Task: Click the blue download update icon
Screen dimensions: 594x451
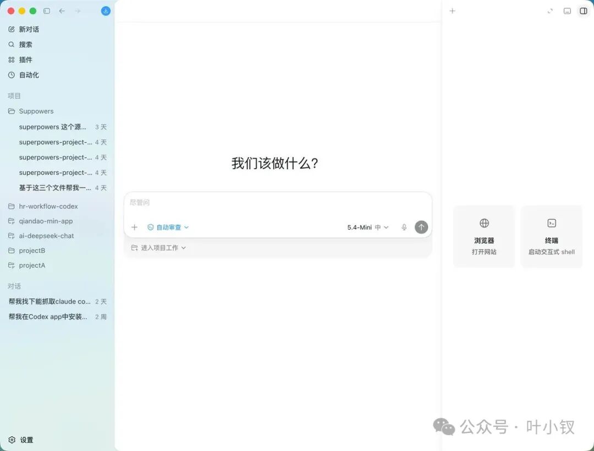Action: pos(106,11)
